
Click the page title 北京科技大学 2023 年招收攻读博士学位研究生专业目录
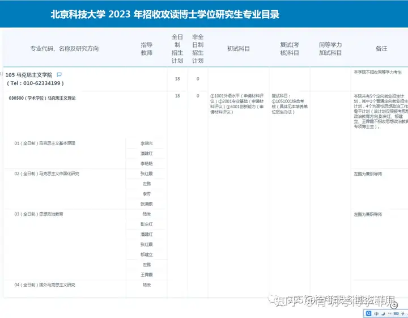165,14
